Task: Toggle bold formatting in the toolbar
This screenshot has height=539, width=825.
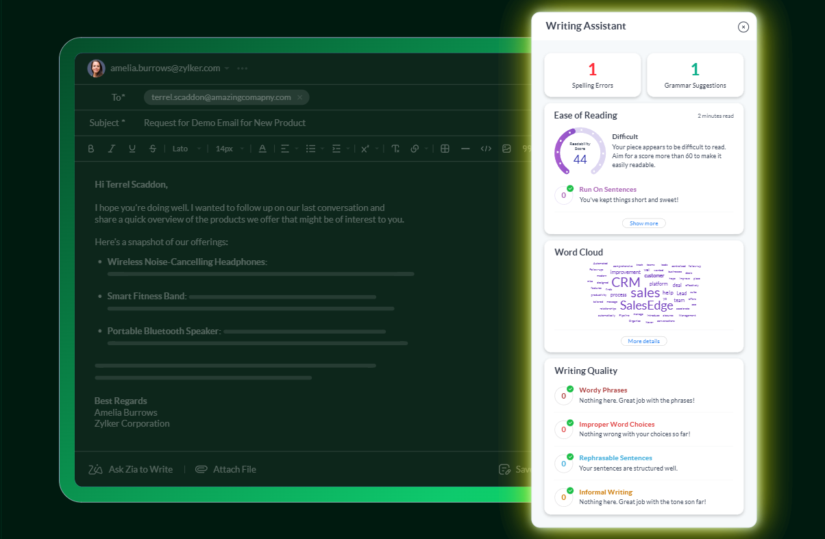Action: (x=91, y=149)
